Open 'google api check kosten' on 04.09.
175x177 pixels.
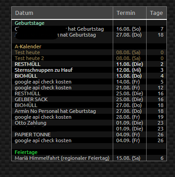[43, 140]
